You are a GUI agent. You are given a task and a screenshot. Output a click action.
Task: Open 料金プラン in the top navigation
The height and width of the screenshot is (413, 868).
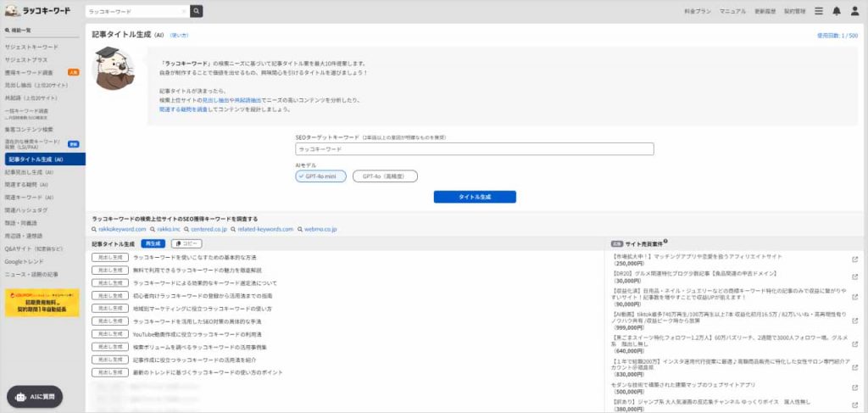click(698, 11)
